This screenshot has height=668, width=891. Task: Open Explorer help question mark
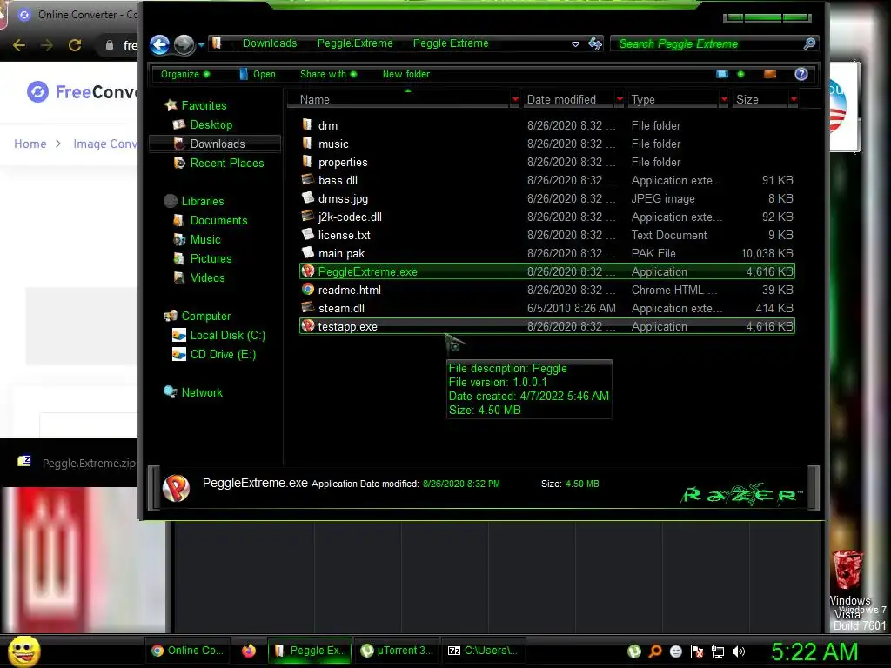pyautogui.click(x=801, y=74)
